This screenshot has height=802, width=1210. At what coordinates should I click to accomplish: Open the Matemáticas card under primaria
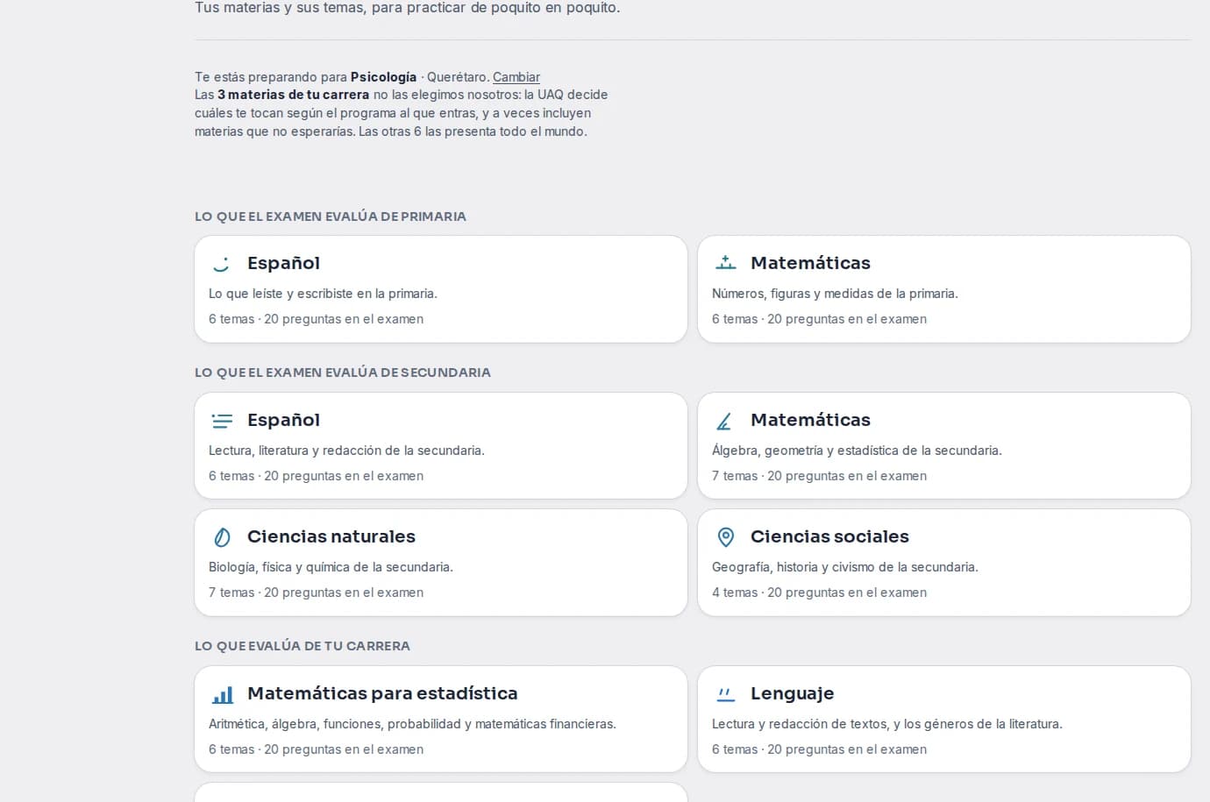[x=944, y=289]
